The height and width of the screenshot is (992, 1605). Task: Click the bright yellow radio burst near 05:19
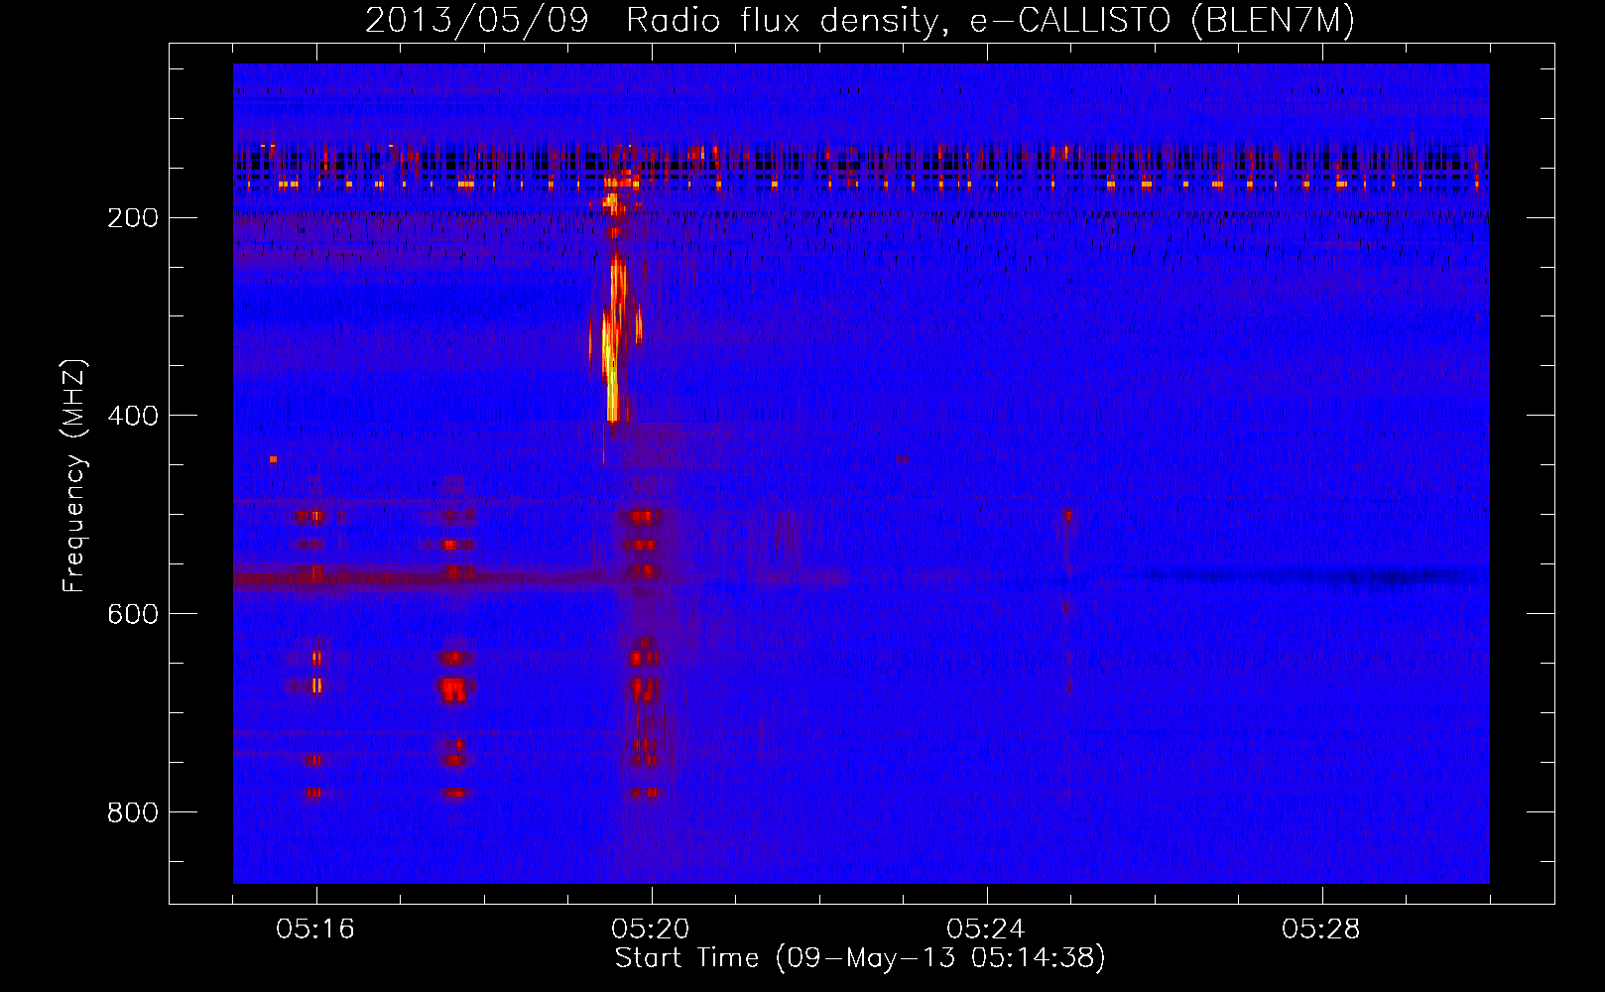(x=615, y=337)
